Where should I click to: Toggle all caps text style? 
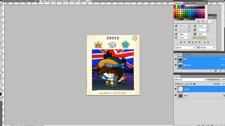pyautogui.click(x=189, y=42)
